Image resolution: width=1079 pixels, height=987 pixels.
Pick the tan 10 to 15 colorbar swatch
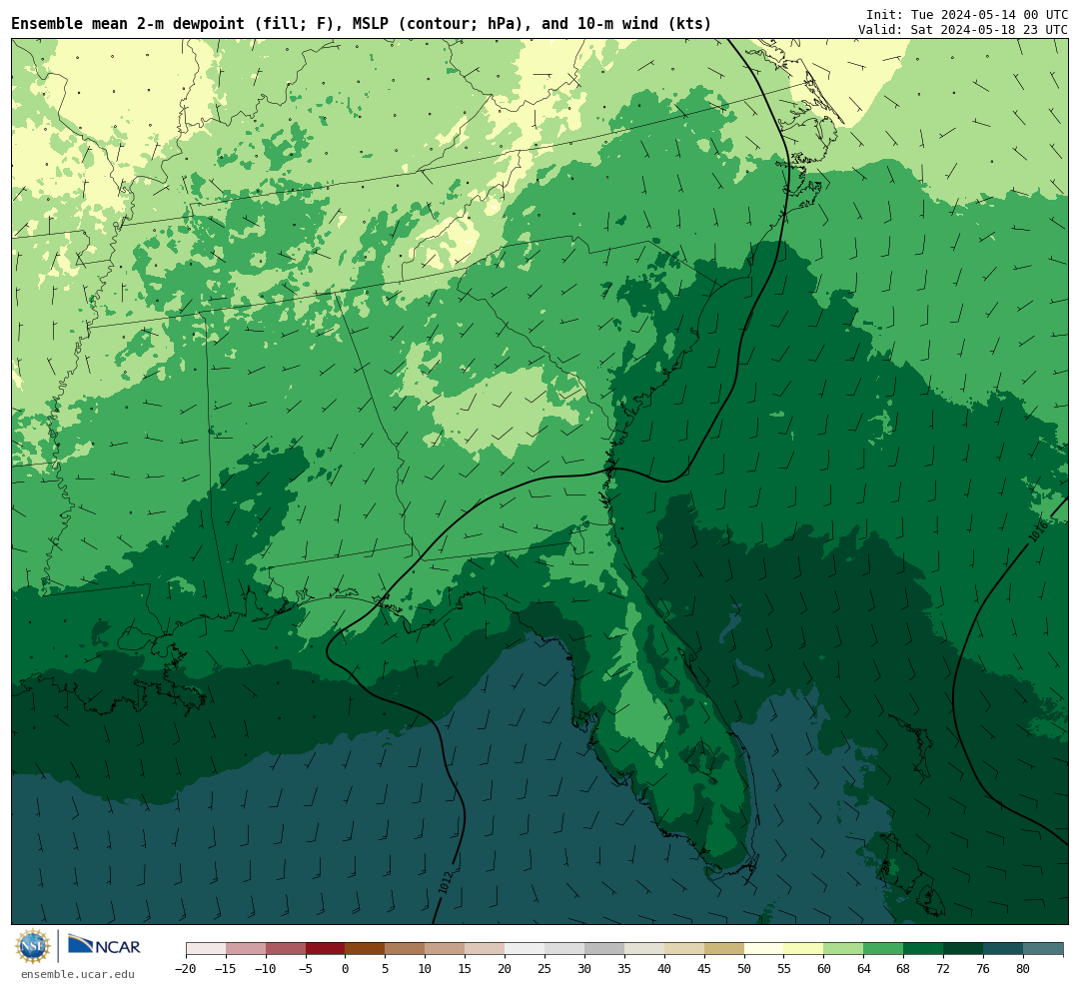click(446, 949)
